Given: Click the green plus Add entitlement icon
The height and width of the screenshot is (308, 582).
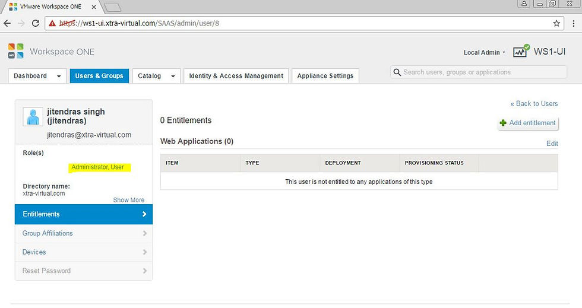Looking at the screenshot, I should point(503,123).
